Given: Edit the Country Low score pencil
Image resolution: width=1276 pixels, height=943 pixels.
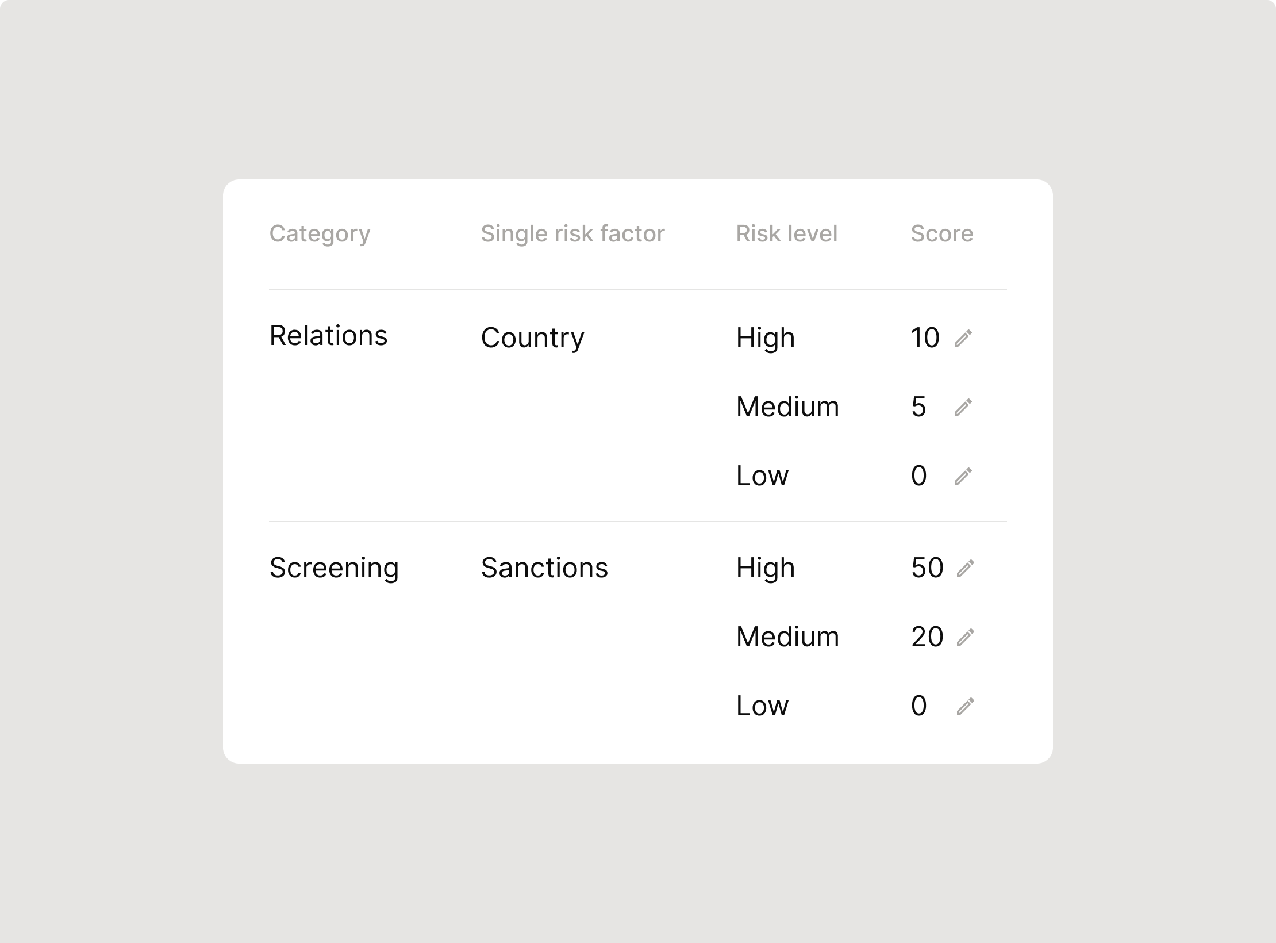Looking at the screenshot, I should tap(963, 476).
